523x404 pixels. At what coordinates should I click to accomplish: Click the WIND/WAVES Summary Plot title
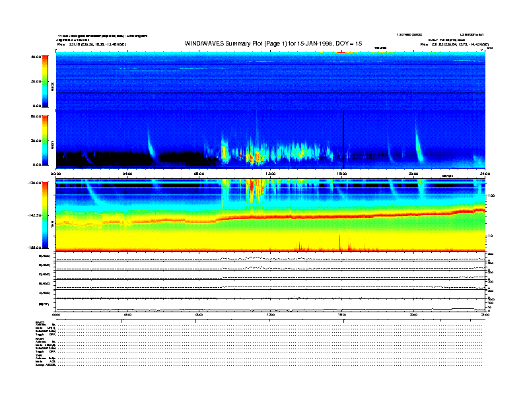pos(273,44)
